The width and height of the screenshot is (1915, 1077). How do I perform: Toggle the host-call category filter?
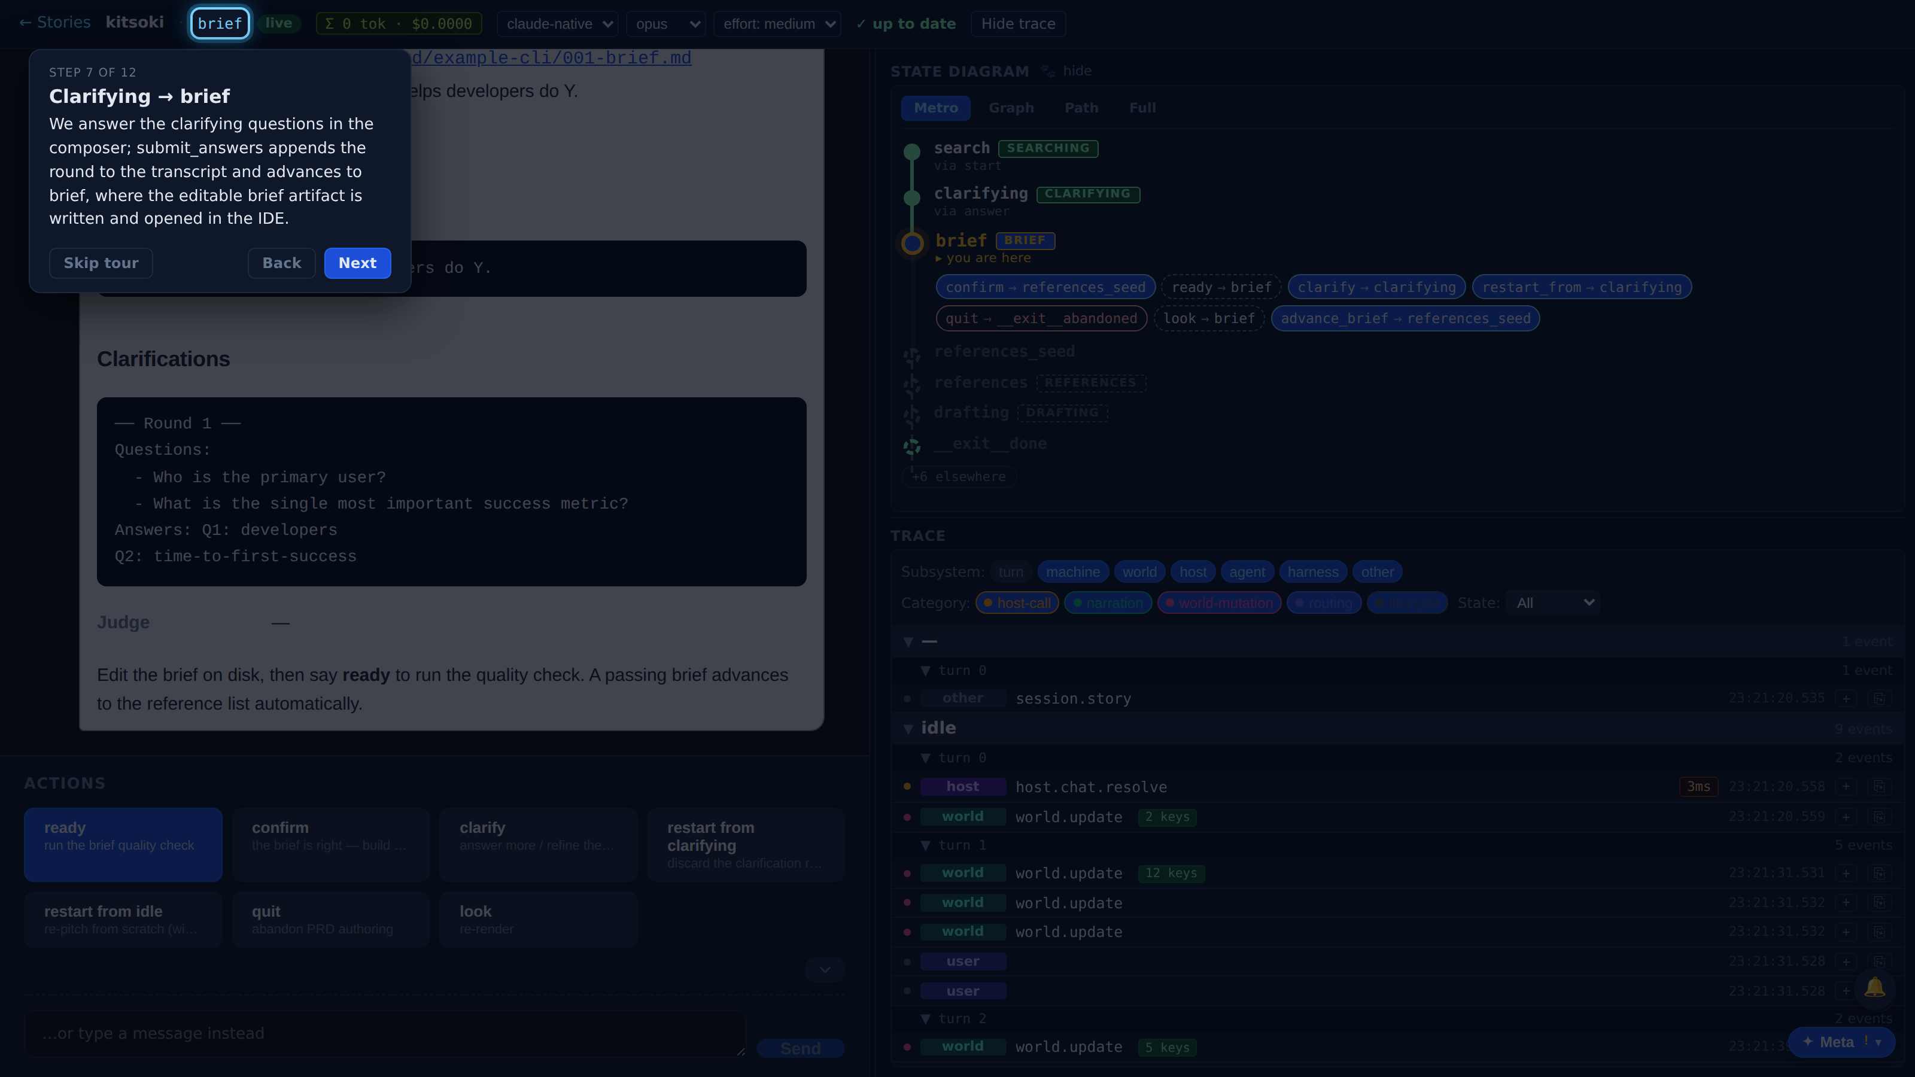click(1017, 603)
